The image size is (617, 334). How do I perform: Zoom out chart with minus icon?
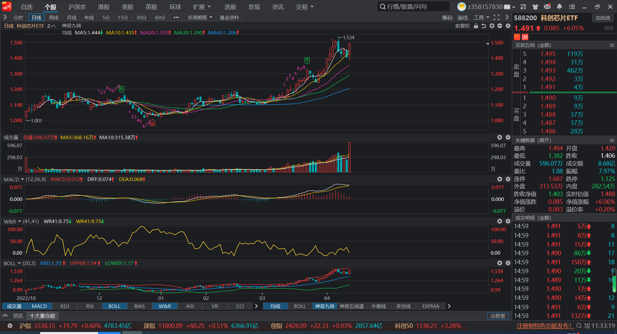(x=500, y=26)
